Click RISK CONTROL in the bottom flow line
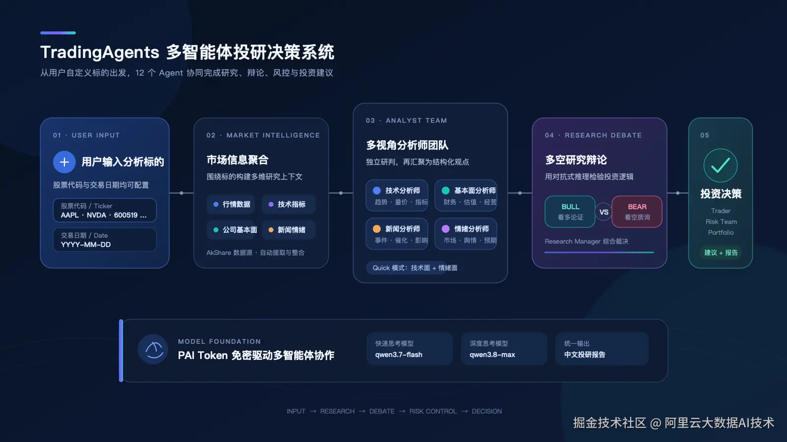This screenshot has height=442, width=787. point(433,411)
